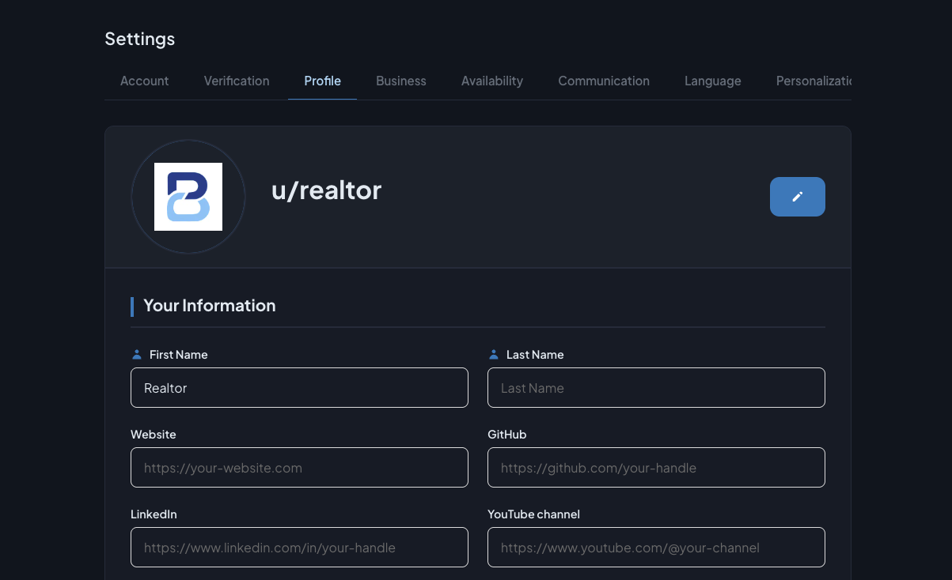Click the Website field label

click(x=154, y=435)
